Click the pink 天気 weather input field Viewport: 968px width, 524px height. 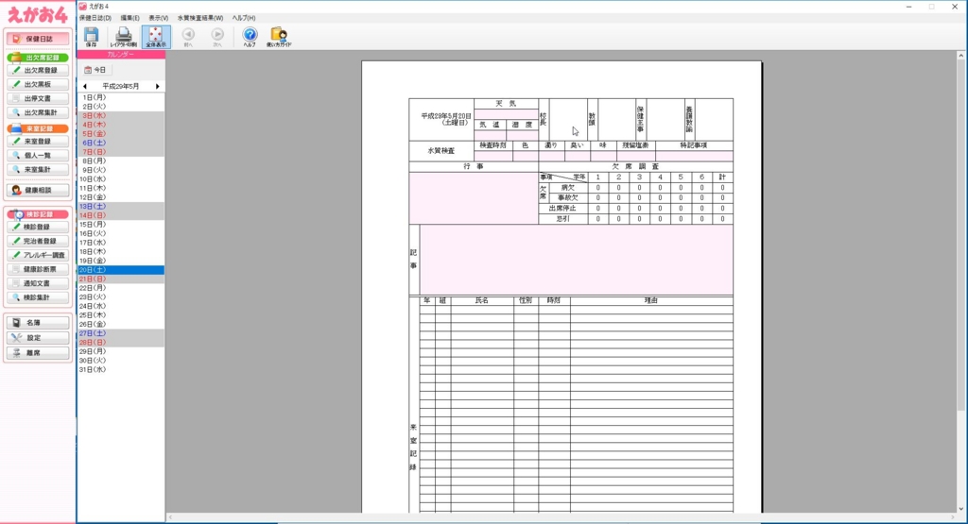(x=507, y=114)
